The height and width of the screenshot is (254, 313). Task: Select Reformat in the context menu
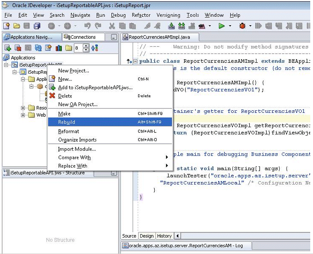(110, 131)
